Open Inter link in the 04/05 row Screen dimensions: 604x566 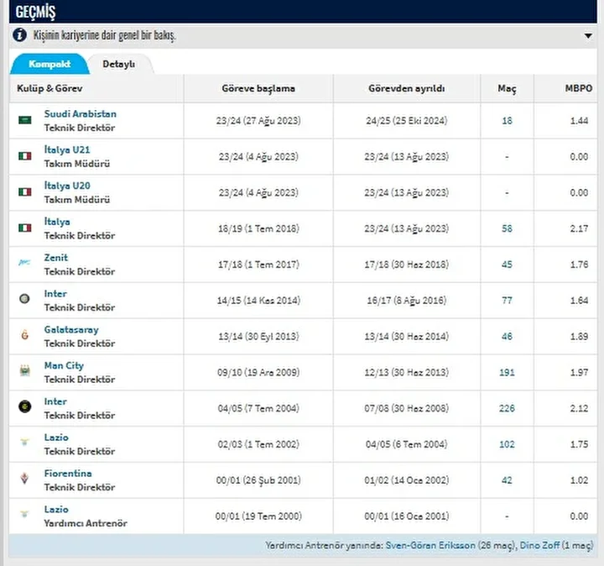pos(55,401)
